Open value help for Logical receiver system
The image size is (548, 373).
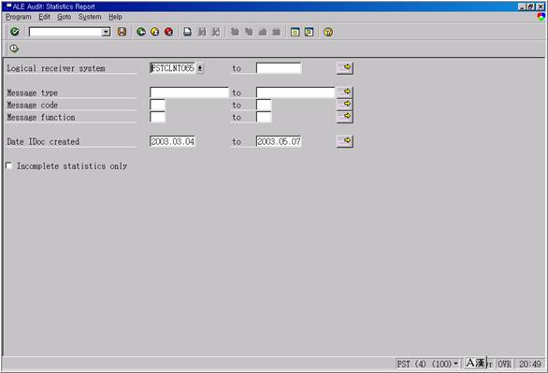coord(199,68)
